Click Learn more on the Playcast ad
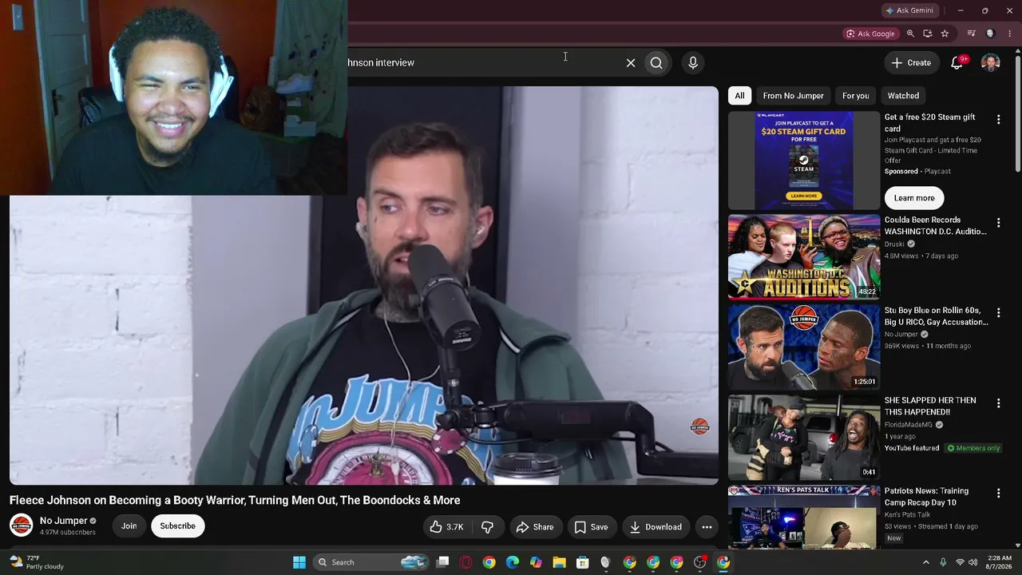Screen dimensions: 1022x575 click(x=914, y=198)
